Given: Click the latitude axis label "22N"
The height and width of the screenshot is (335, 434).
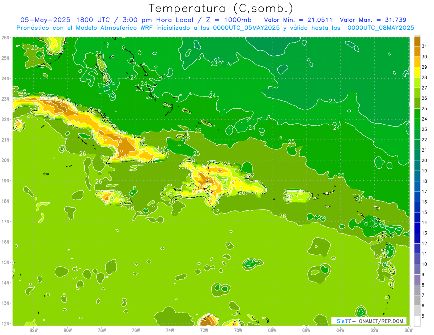Looking at the screenshot, I should point(5,119).
